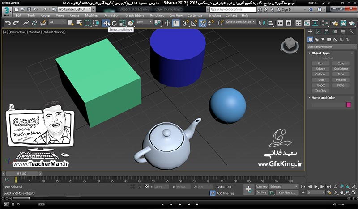Click the Render Production teapot icon
Viewport: 358px width, 209px height.
tap(352, 23)
